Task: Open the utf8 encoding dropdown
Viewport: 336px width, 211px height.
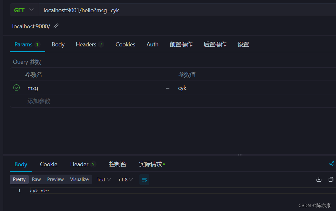Action: pyautogui.click(x=125, y=179)
